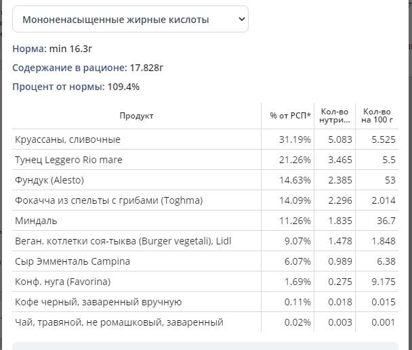Select Веган. котлетки соя-тыква row
Viewport: 412px width, 350px height.
205,241
